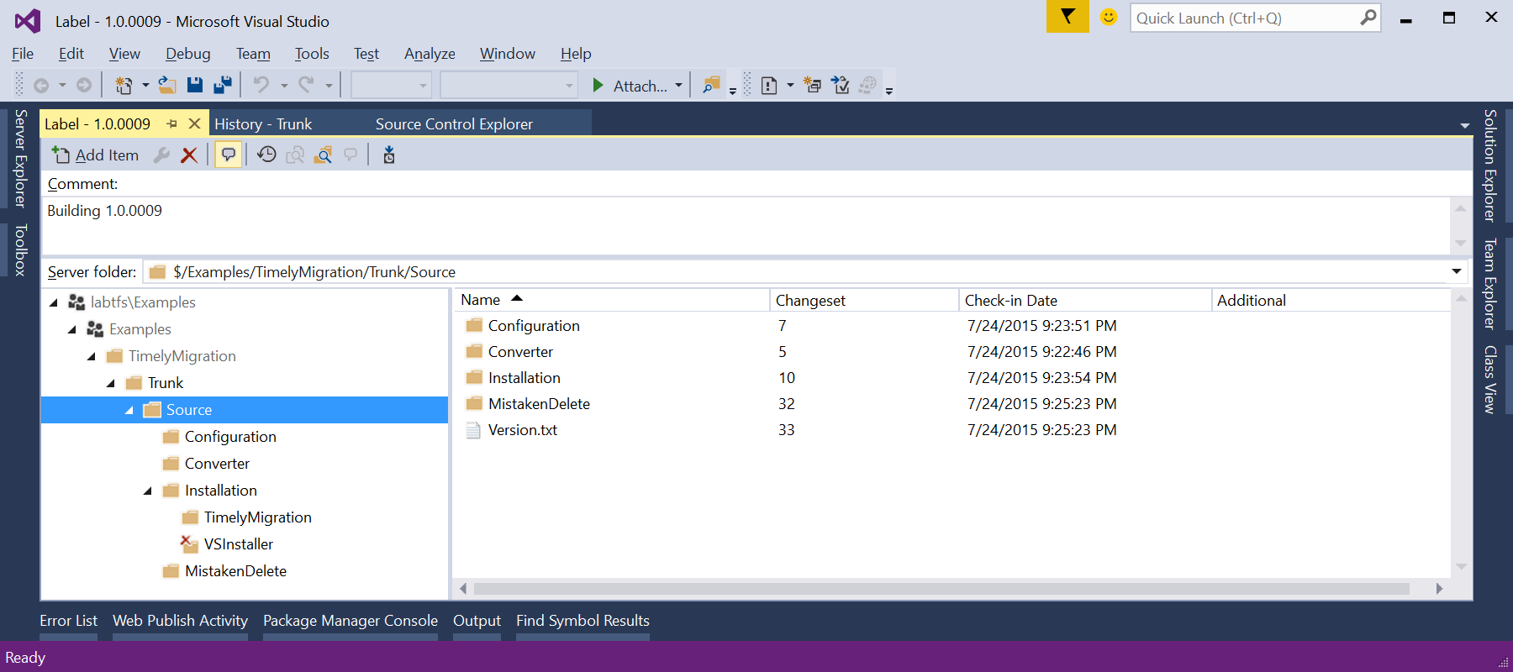Click the View History clock icon
Screen dimensions: 1513x672
coord(266,155)
